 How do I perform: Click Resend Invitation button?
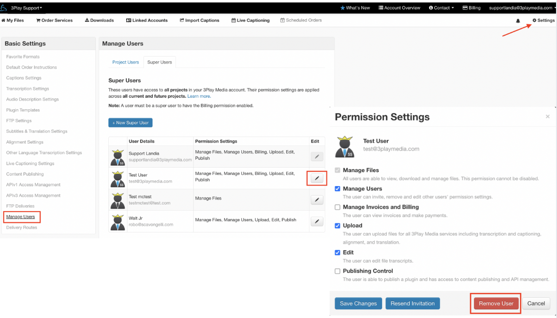click(x=412, y=304)
